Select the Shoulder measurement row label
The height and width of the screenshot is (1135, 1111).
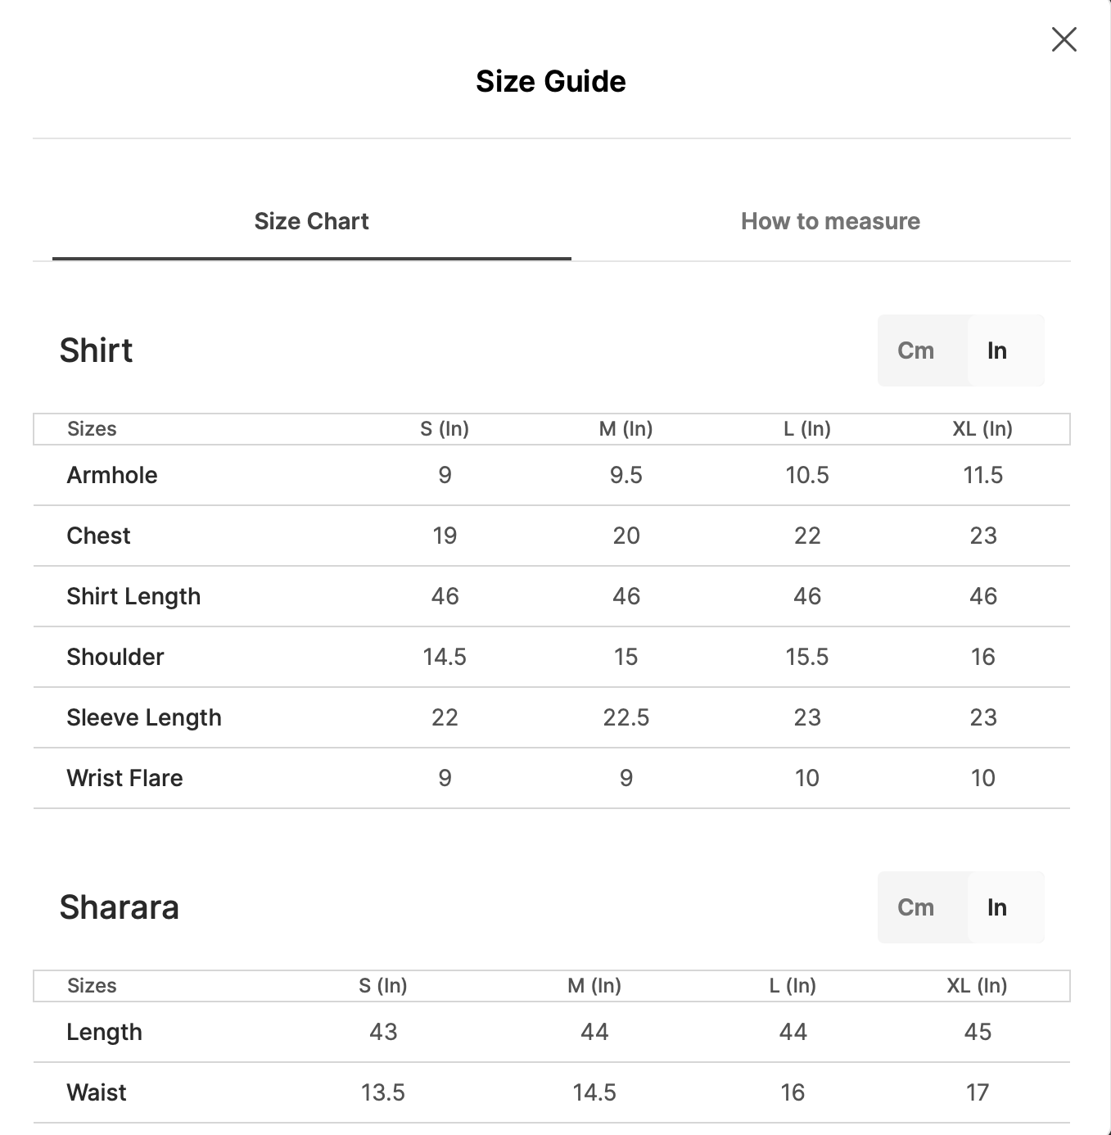pos(115,657)
